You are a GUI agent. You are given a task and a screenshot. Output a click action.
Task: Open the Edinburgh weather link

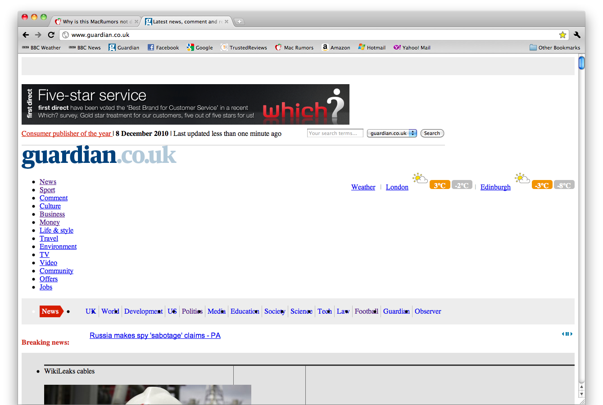(495, 187)
